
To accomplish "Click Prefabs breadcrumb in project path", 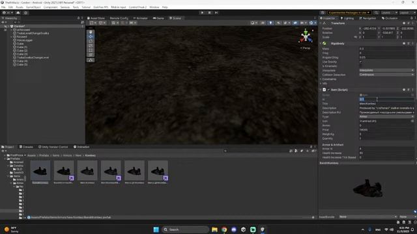I will [x=44, y=155].
